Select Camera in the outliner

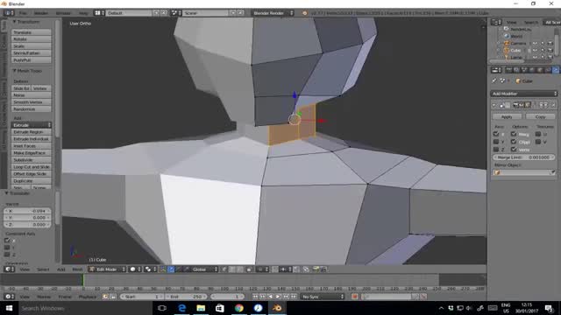click(x=518, y=43)
